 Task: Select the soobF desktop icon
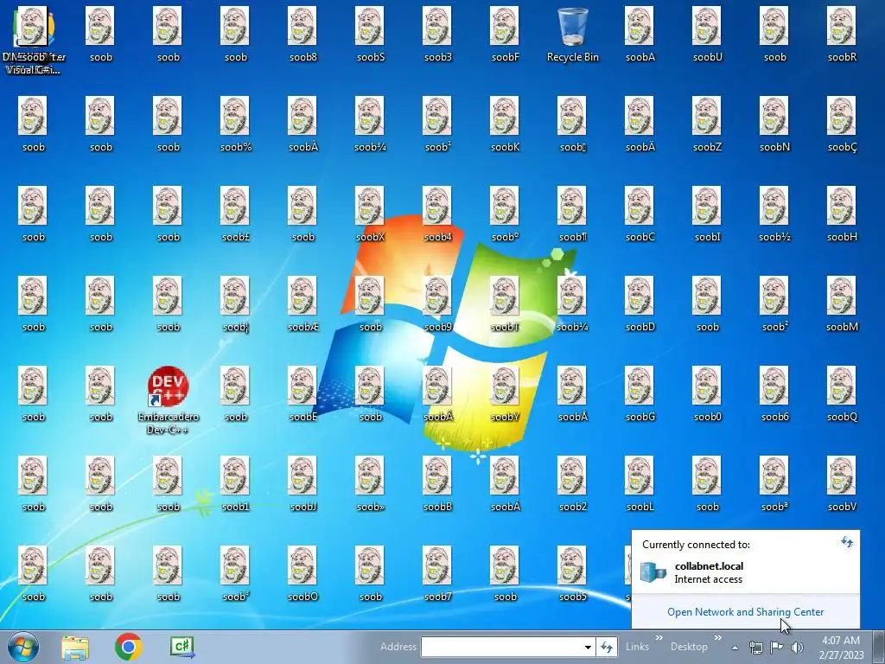(x=505, y=35)
